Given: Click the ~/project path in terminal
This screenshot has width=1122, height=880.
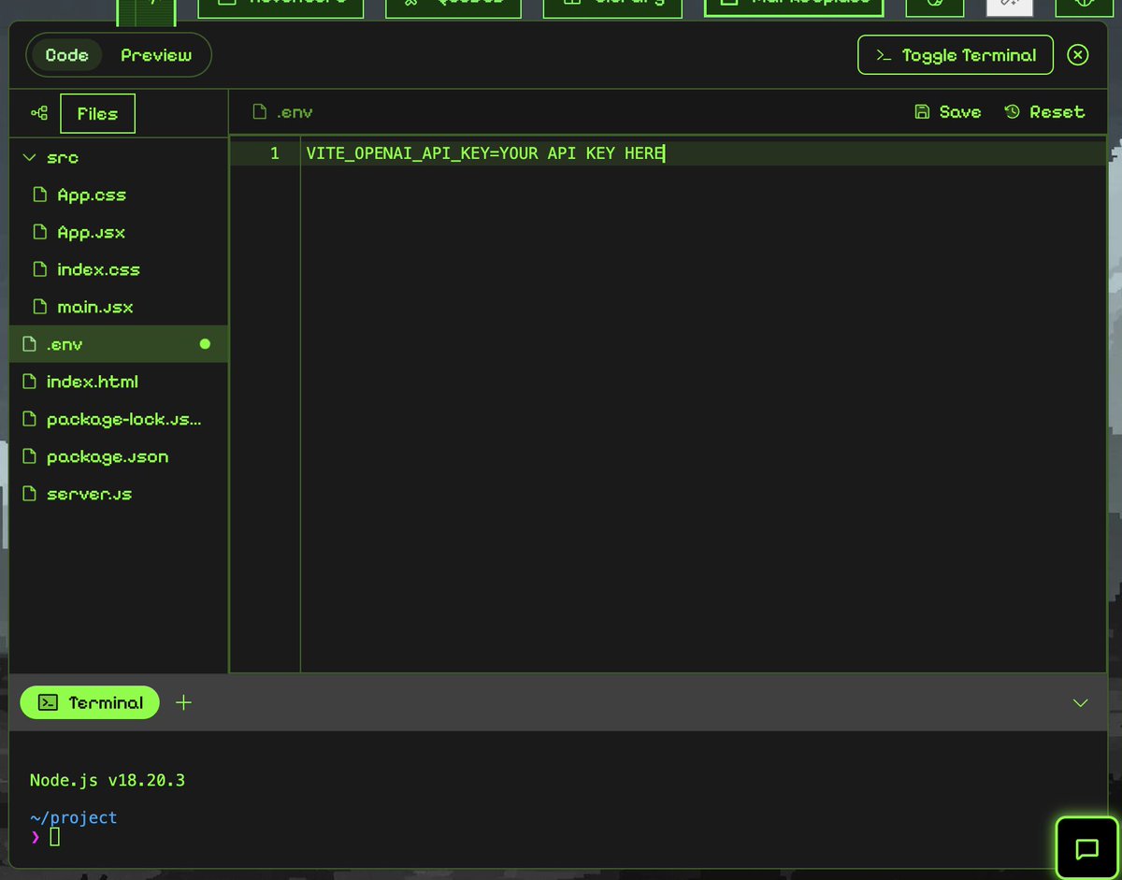Looking at the screenshot, I should coord(74,817).
